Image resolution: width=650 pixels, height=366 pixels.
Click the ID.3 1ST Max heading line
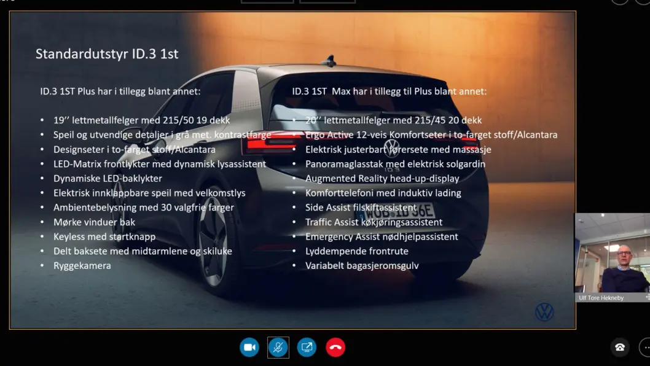pos(390,91)
